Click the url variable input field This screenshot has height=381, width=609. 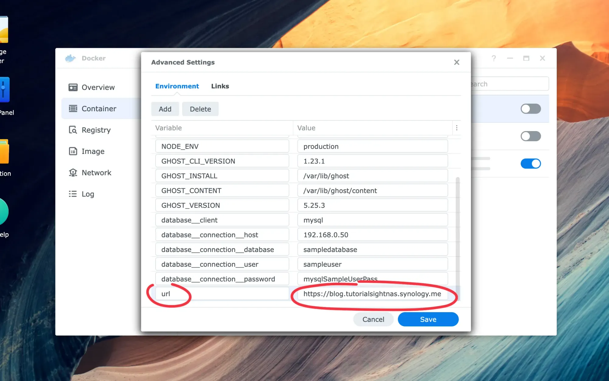point(222,294)
